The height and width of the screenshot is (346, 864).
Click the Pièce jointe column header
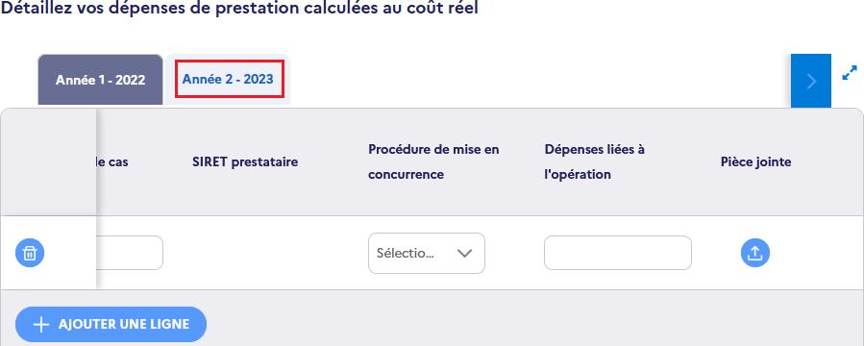[x=756, y=162]
